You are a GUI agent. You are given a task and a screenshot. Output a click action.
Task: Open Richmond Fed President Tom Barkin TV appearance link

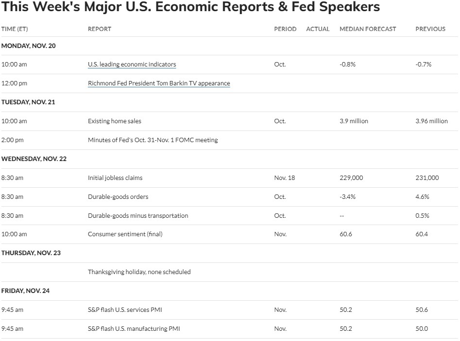(159, 83)
